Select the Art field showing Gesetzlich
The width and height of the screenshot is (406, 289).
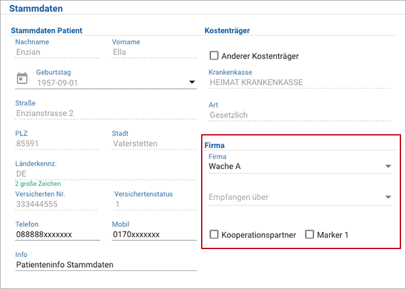pos(300,115)
